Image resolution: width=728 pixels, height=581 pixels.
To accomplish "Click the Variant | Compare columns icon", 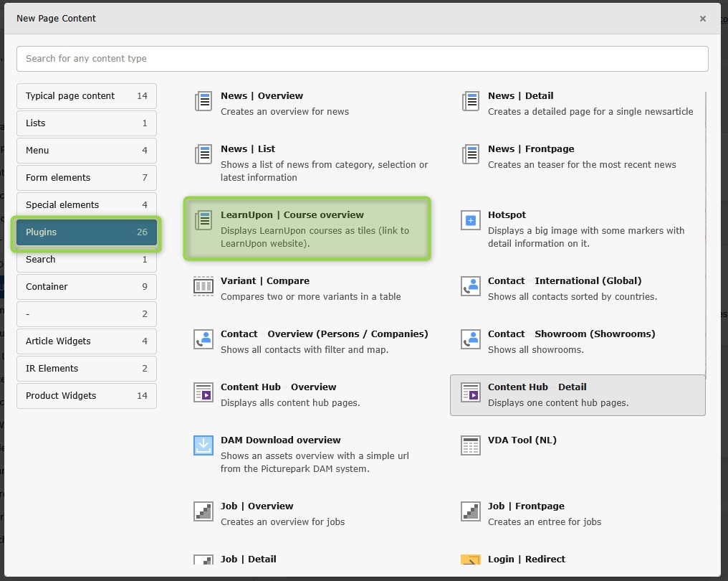I will click(203, 286).
